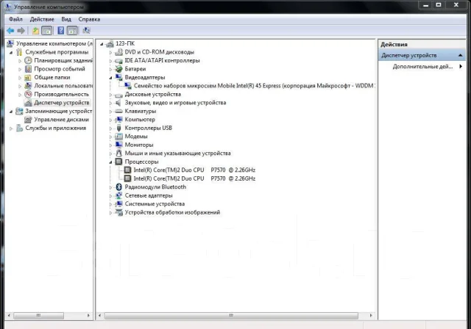The height and width of the screenshot is (329, 471).
Task: Open the Действие menu
Action: pos(42,19)
